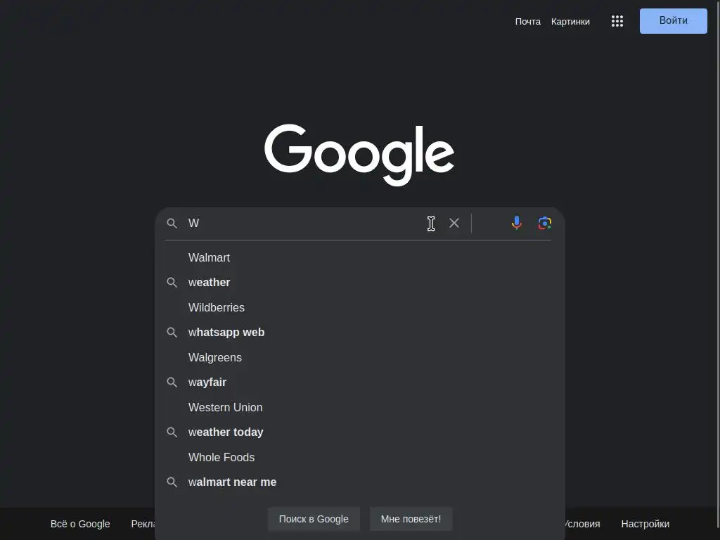Select the 'Wildberries' suggestion
Viewport: 720px width, 540px height.
[360, 308]
